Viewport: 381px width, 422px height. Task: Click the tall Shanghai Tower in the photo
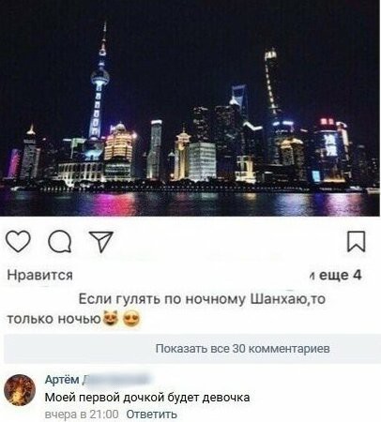tap(271, 84)
